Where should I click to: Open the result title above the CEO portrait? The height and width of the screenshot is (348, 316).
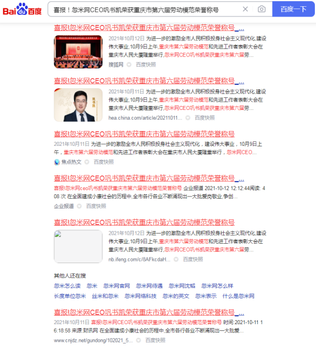click(x=149, y=81)
